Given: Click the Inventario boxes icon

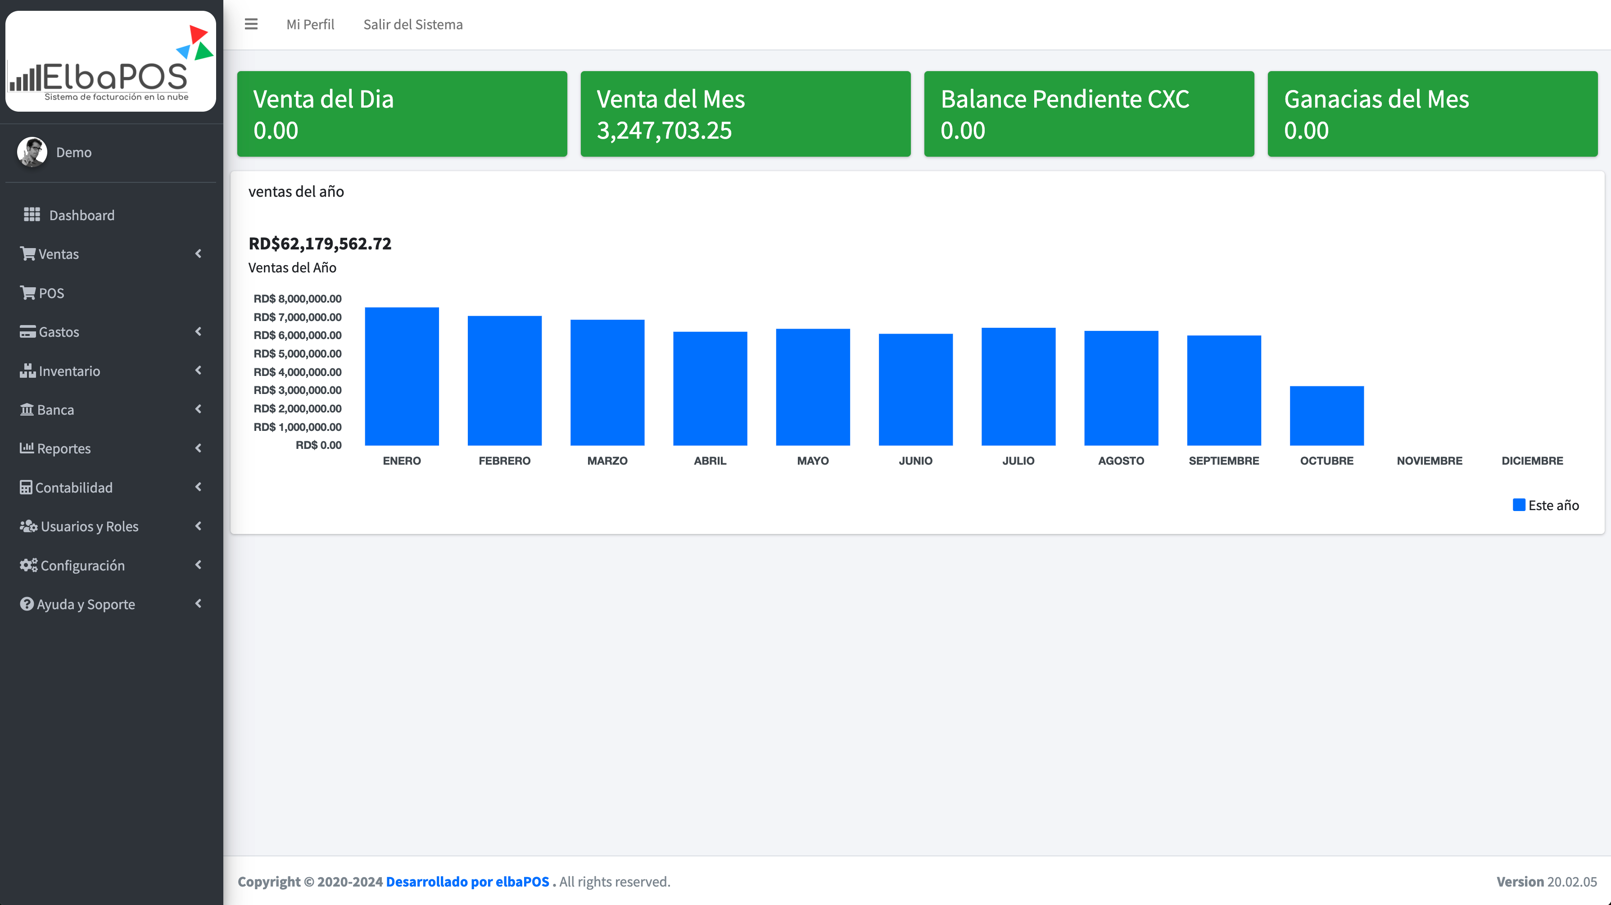Looking at the screenshot, I should point(27,370).
